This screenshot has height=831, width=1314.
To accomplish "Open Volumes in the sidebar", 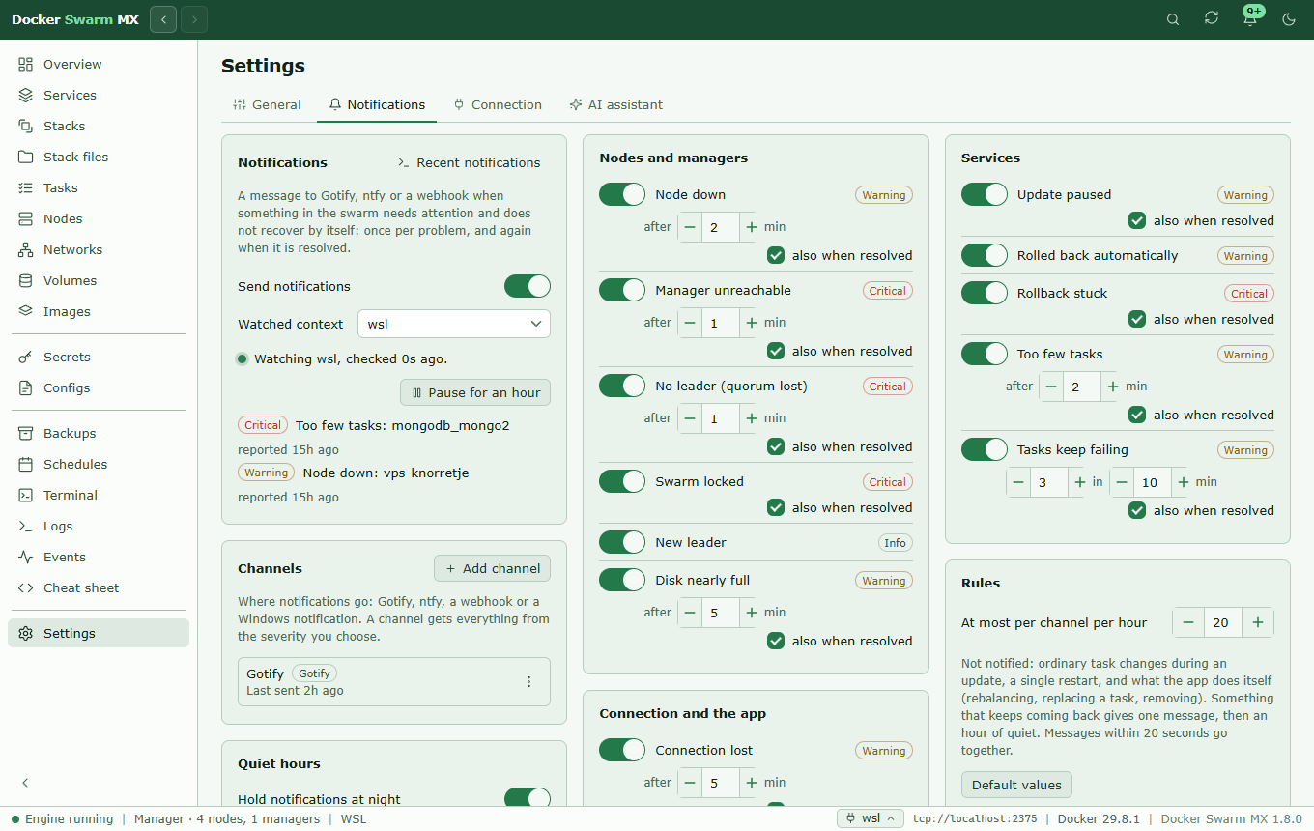I will coord(99,281).
